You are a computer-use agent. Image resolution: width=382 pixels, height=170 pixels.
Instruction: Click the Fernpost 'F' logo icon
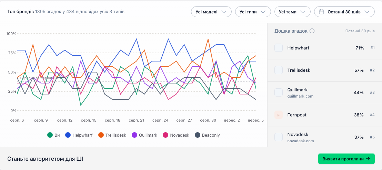[x=279, y=115]
